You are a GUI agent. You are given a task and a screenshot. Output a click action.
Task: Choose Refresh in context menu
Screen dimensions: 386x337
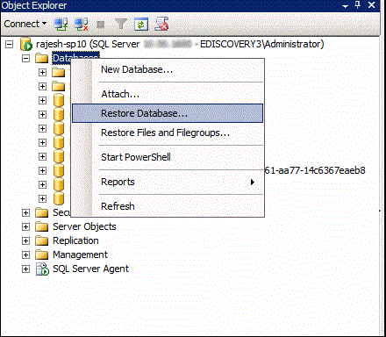click(x=168, y=206)
